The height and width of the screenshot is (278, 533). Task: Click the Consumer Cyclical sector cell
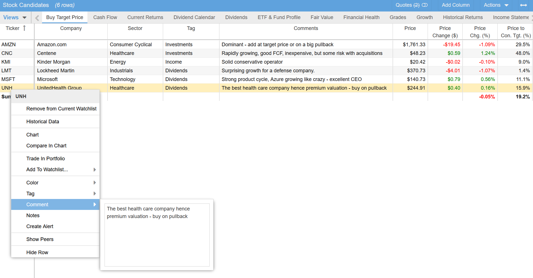coord(135,45)
